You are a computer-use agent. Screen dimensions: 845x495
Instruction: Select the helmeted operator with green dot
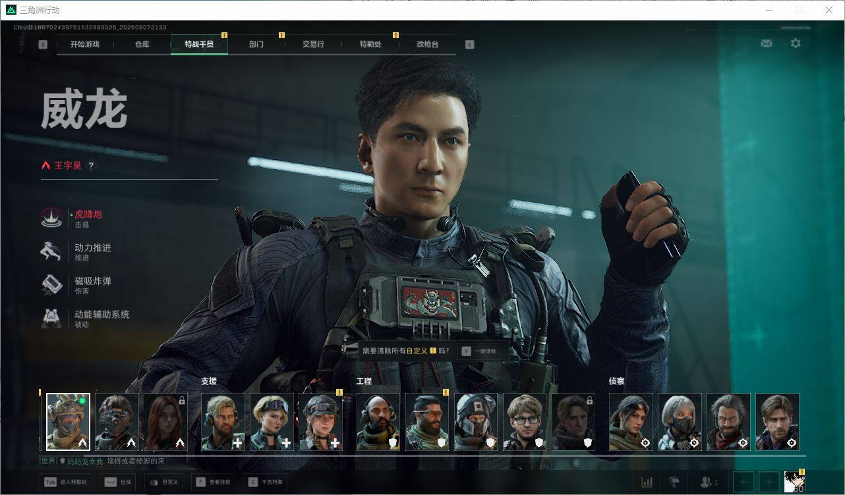click(68, 422)
